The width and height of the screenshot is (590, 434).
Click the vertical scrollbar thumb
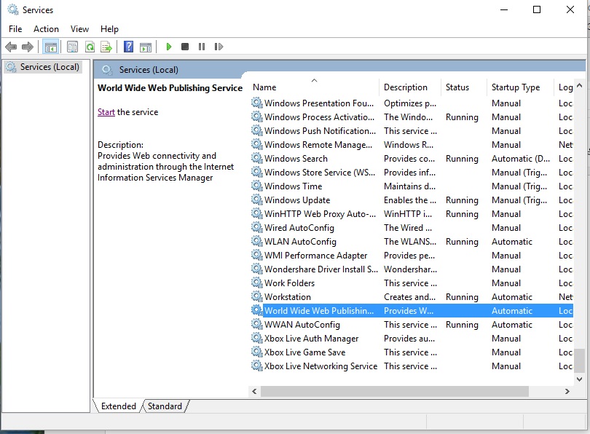[580, 360]
